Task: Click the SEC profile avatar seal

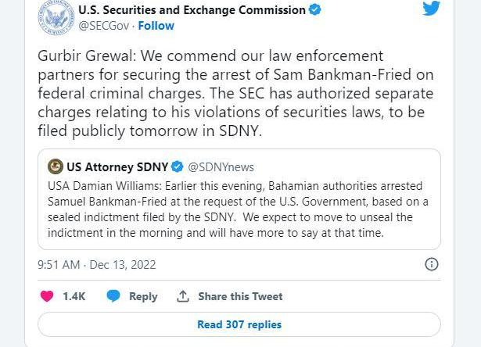Action: [x=56, y=17]
